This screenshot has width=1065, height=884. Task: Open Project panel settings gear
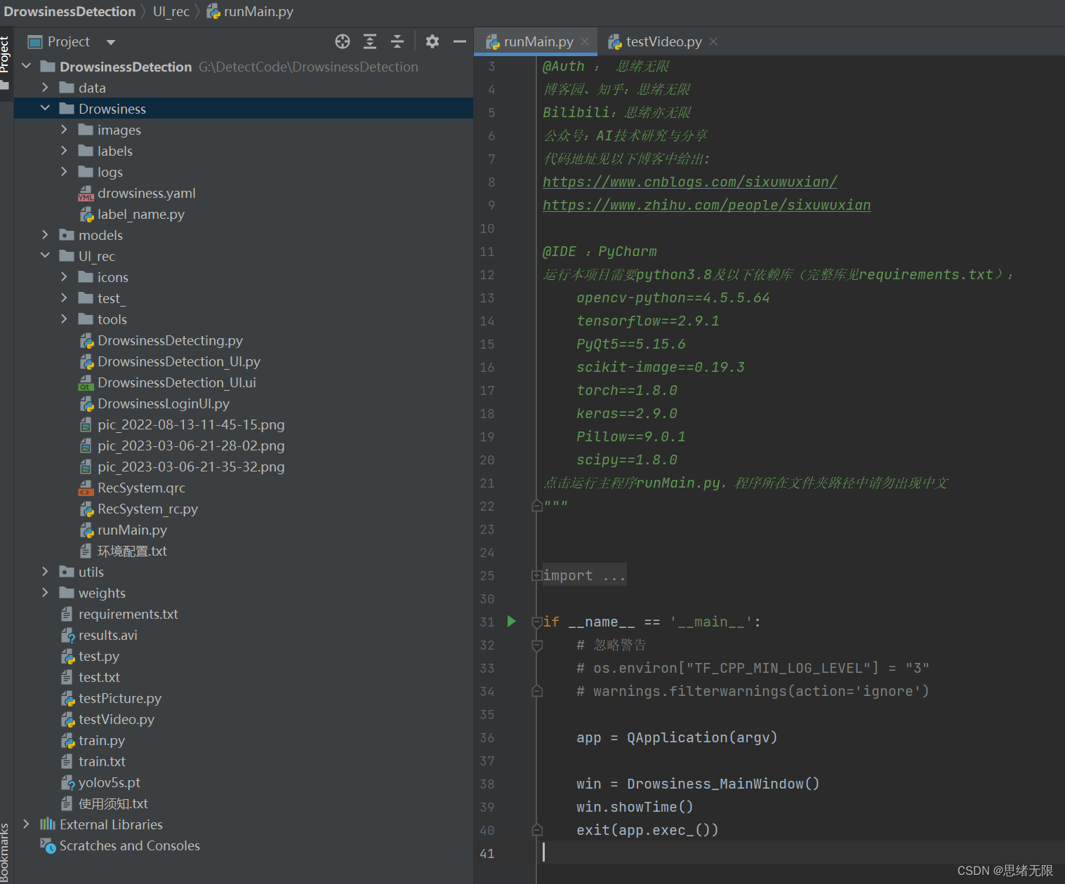tap(432, 41)
